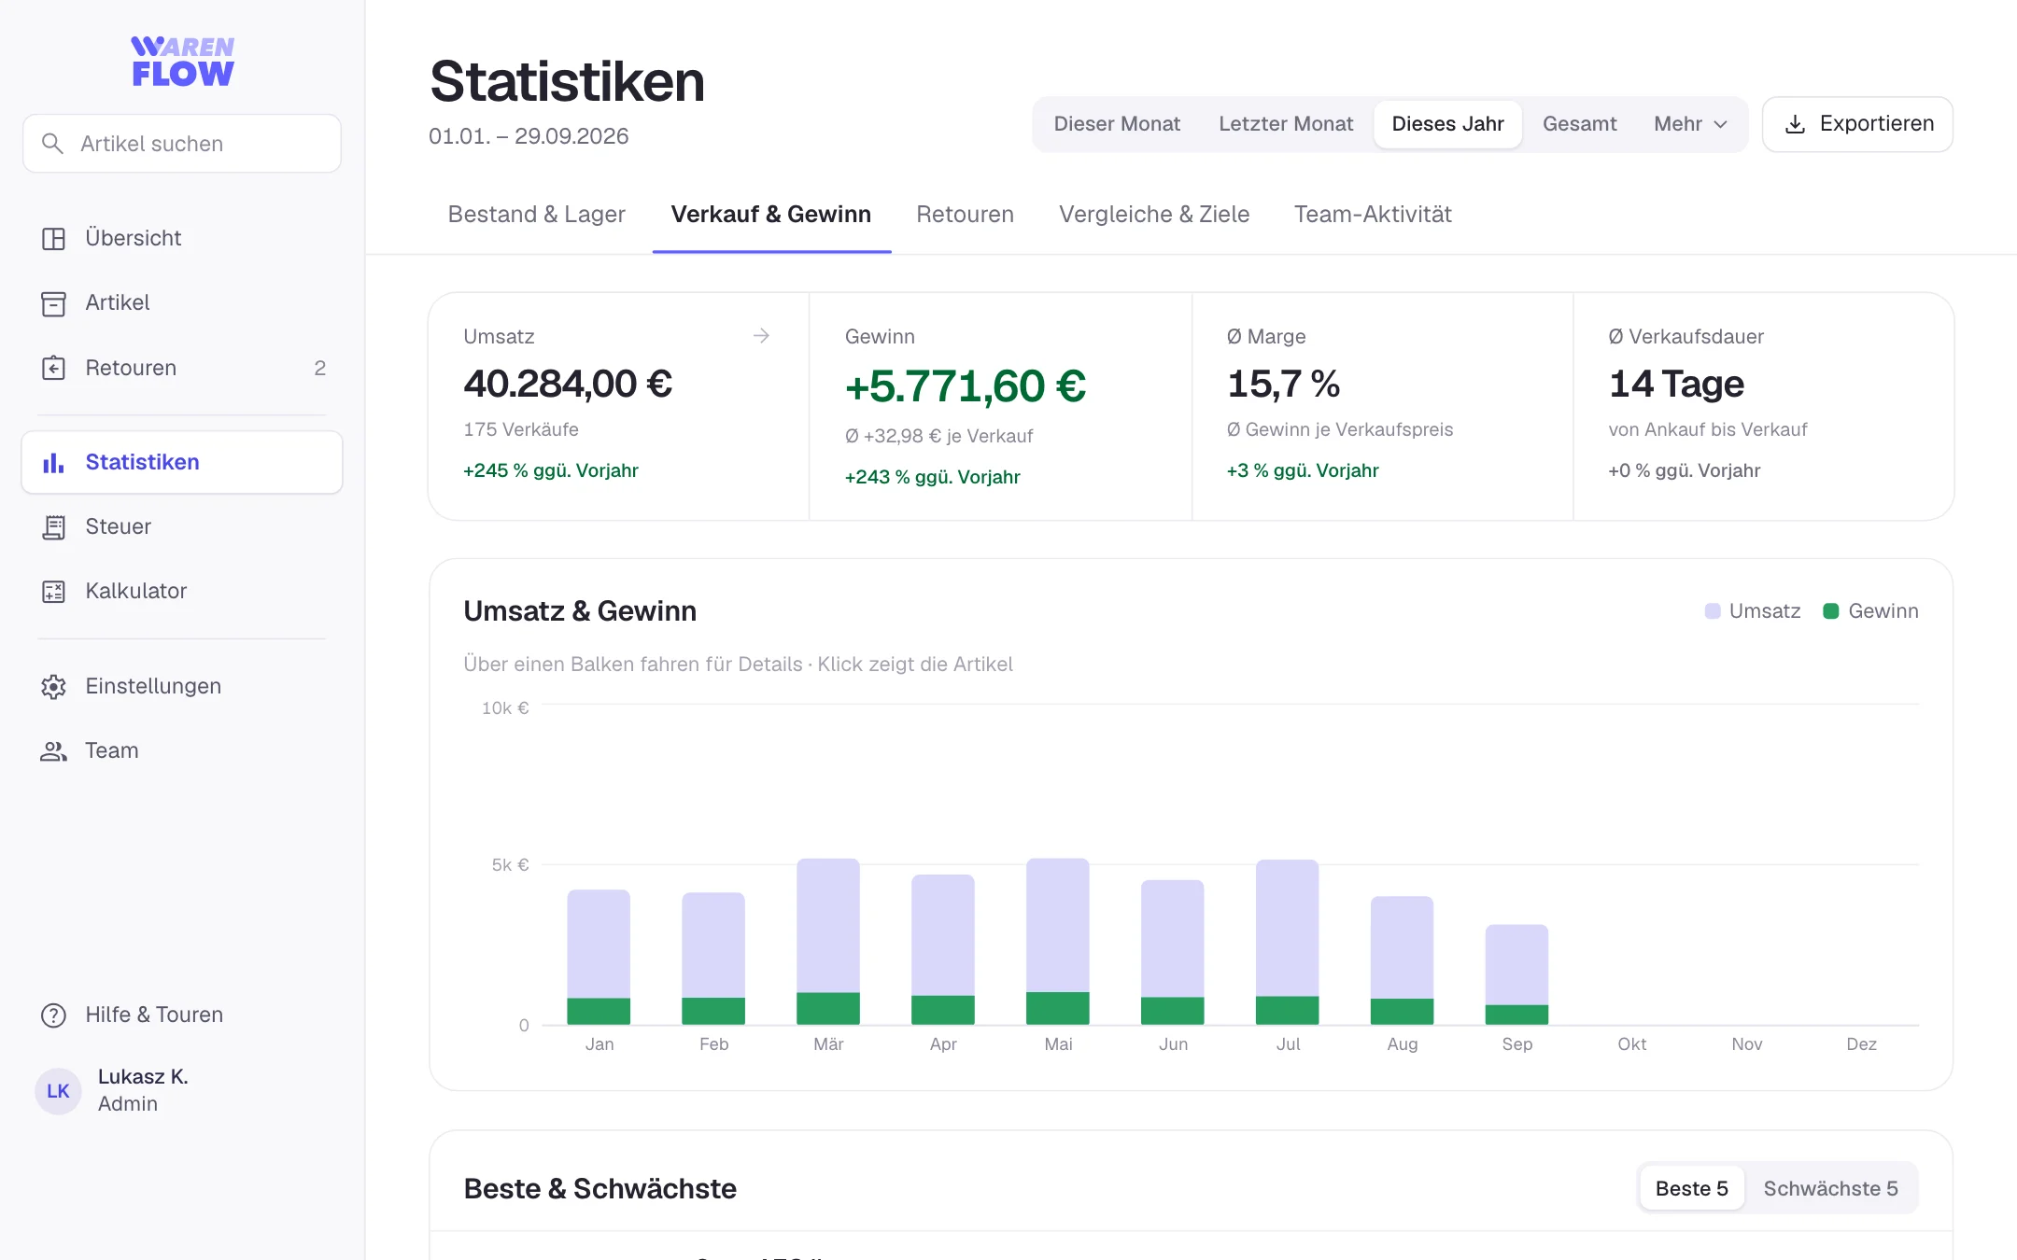Click the Artikel archive box icon
This screenshot has width=2017, height=1260.
tap(53, 303)
